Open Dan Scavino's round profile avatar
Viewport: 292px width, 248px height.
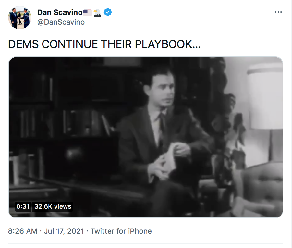(20, 18)
